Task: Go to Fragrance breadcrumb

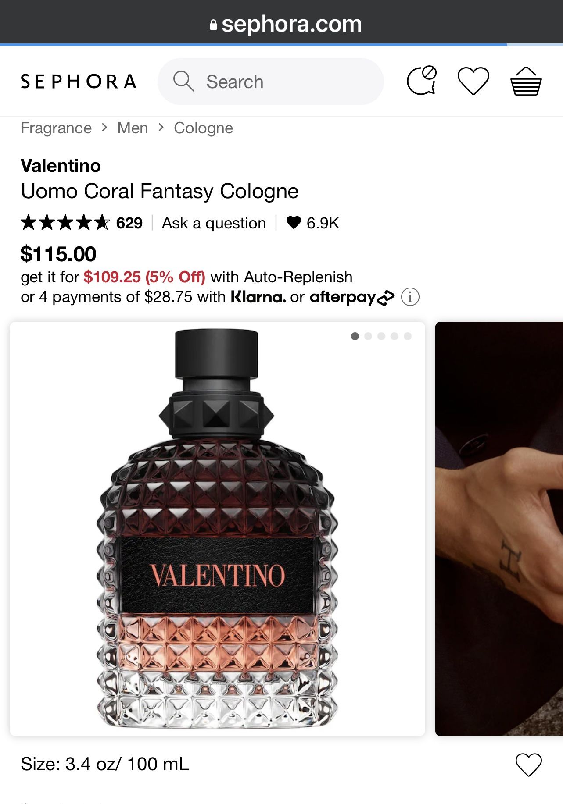Action: (x=56, y=128)
